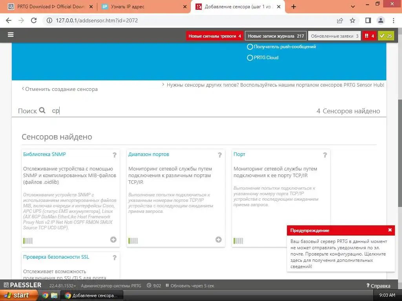Open the tab search dropdown chevron
Viewport: 402px width, 301px height.
(x=353, y=7)
